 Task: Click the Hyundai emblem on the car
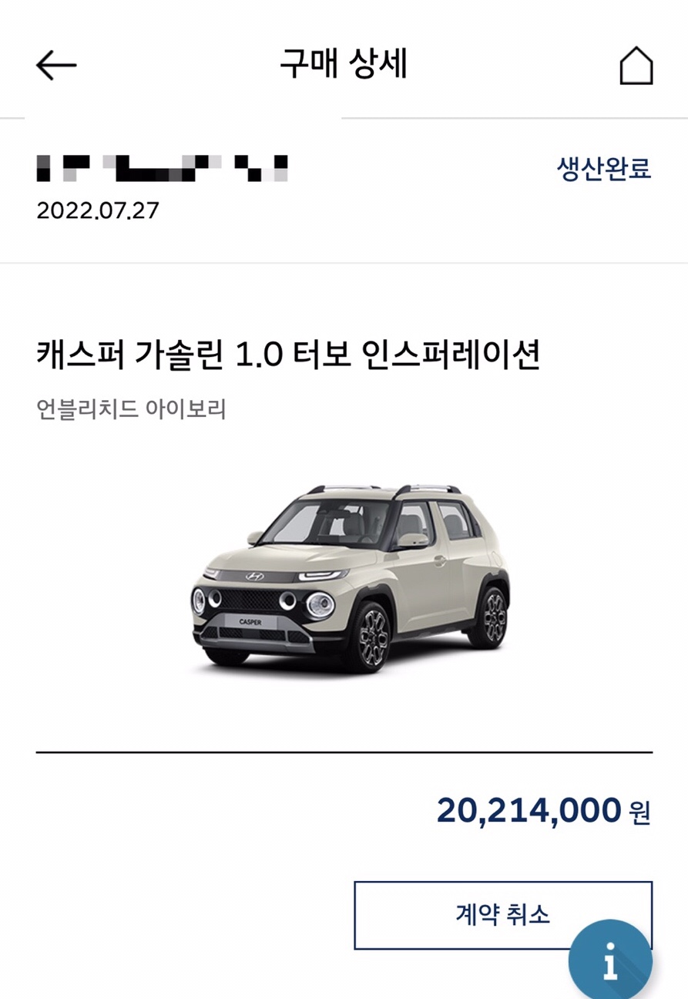tap(253, 577)
